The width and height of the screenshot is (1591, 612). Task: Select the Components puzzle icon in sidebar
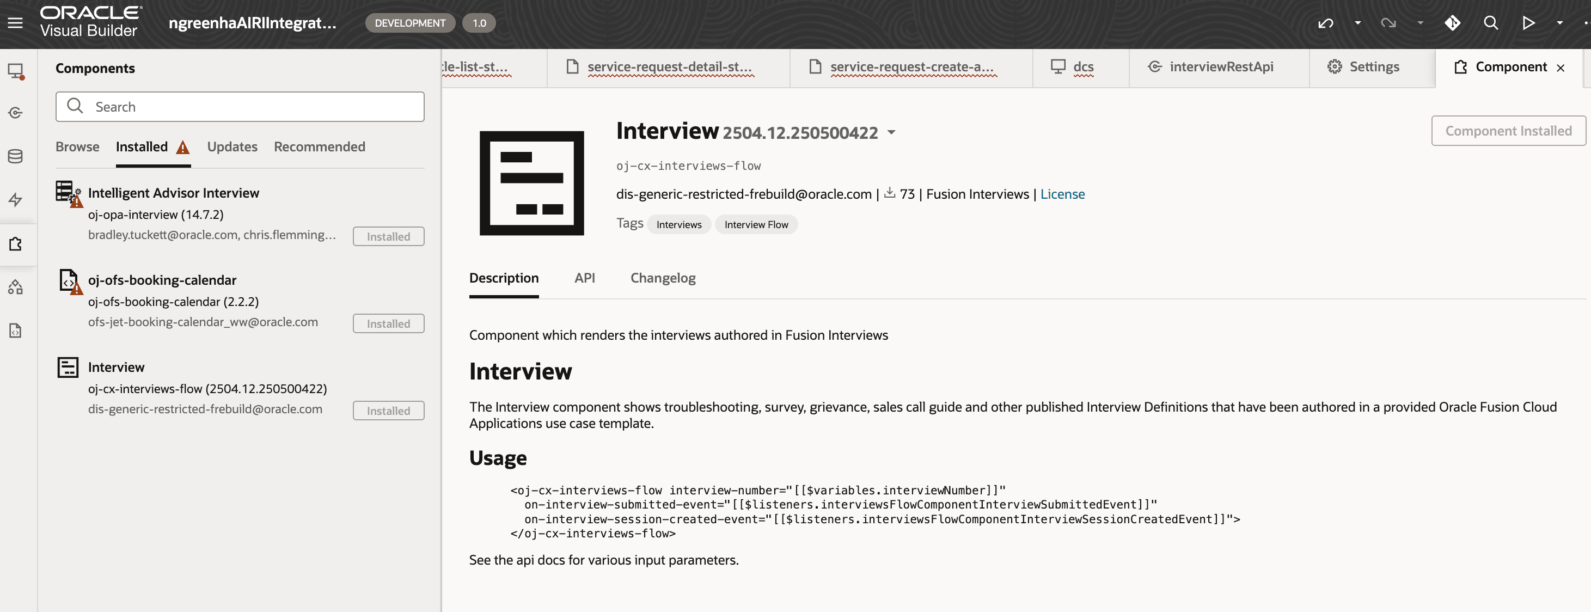(x=15, y=244)
